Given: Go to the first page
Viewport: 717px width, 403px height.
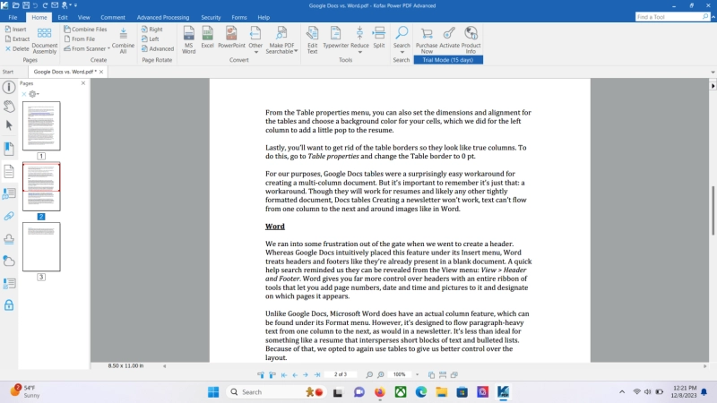Looking at the screenshot, I should tap(284, 374).
